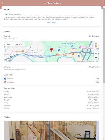The width and height of the screenshot is (105, 140).
Task: Click the Map data 2024 label
Action: (x=91, y=61)
